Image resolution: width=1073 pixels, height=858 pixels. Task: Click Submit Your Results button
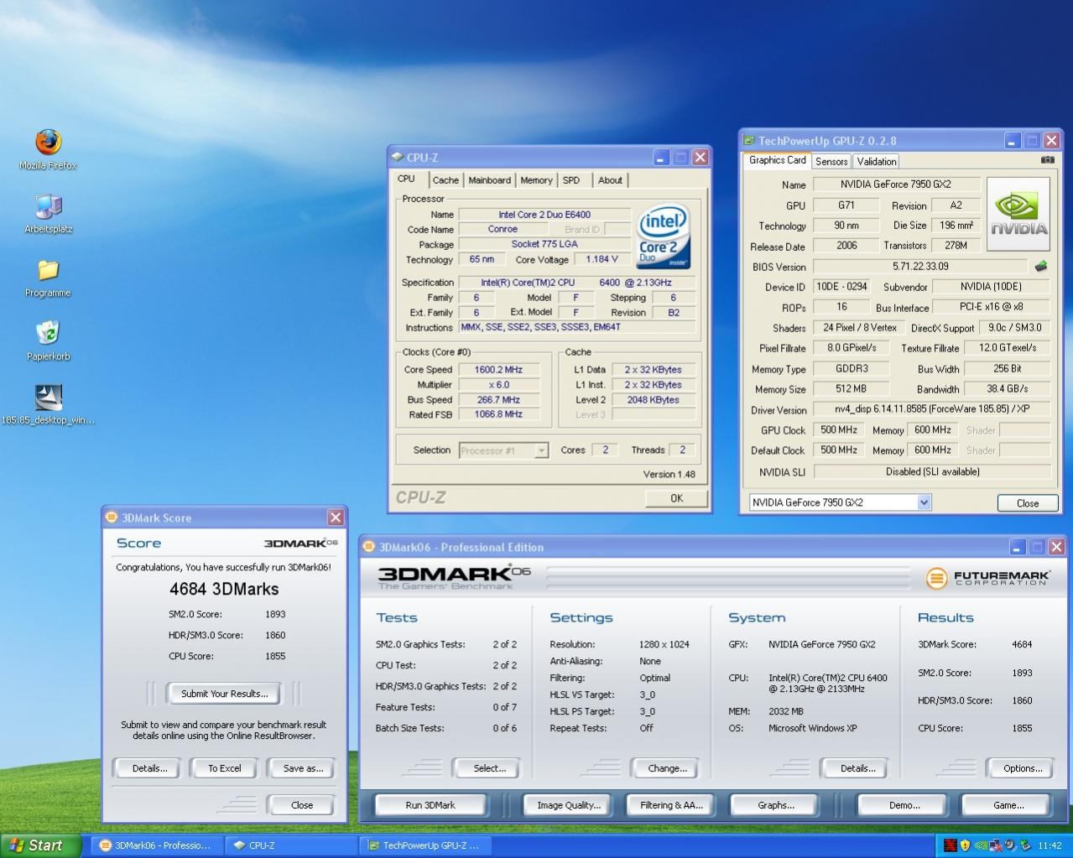(224, 694)
